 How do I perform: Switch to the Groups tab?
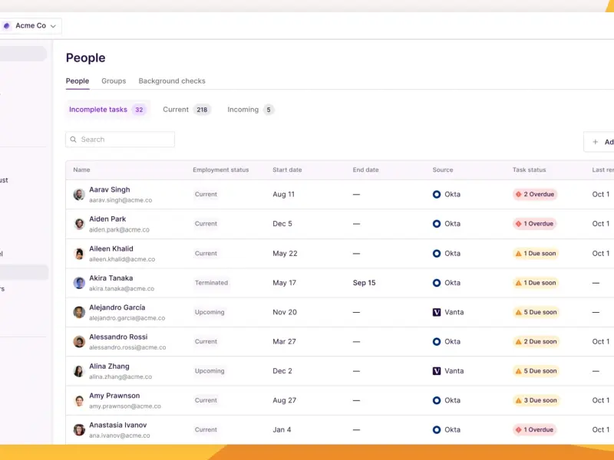point(114,81)
